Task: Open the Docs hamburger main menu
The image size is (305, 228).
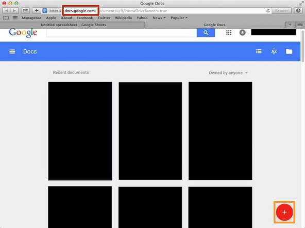Action: tap(12, 51)
